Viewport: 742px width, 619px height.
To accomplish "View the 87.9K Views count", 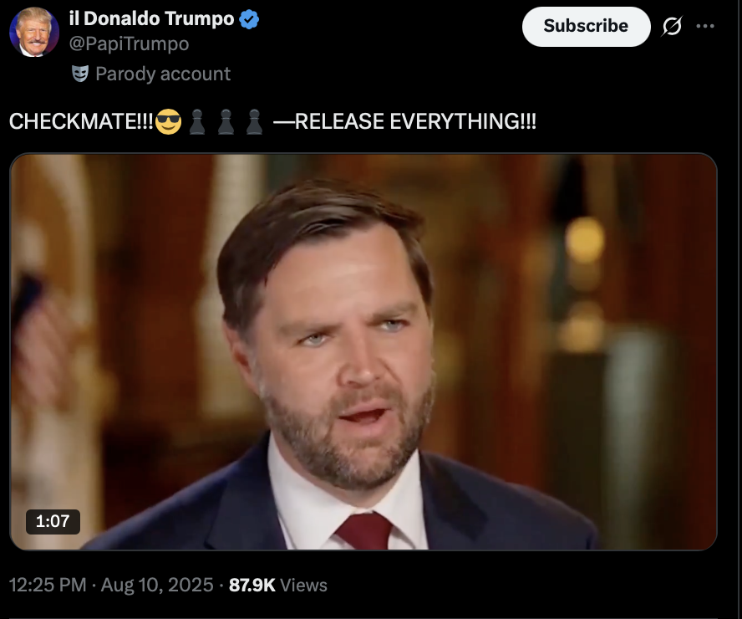I will 278,585.
